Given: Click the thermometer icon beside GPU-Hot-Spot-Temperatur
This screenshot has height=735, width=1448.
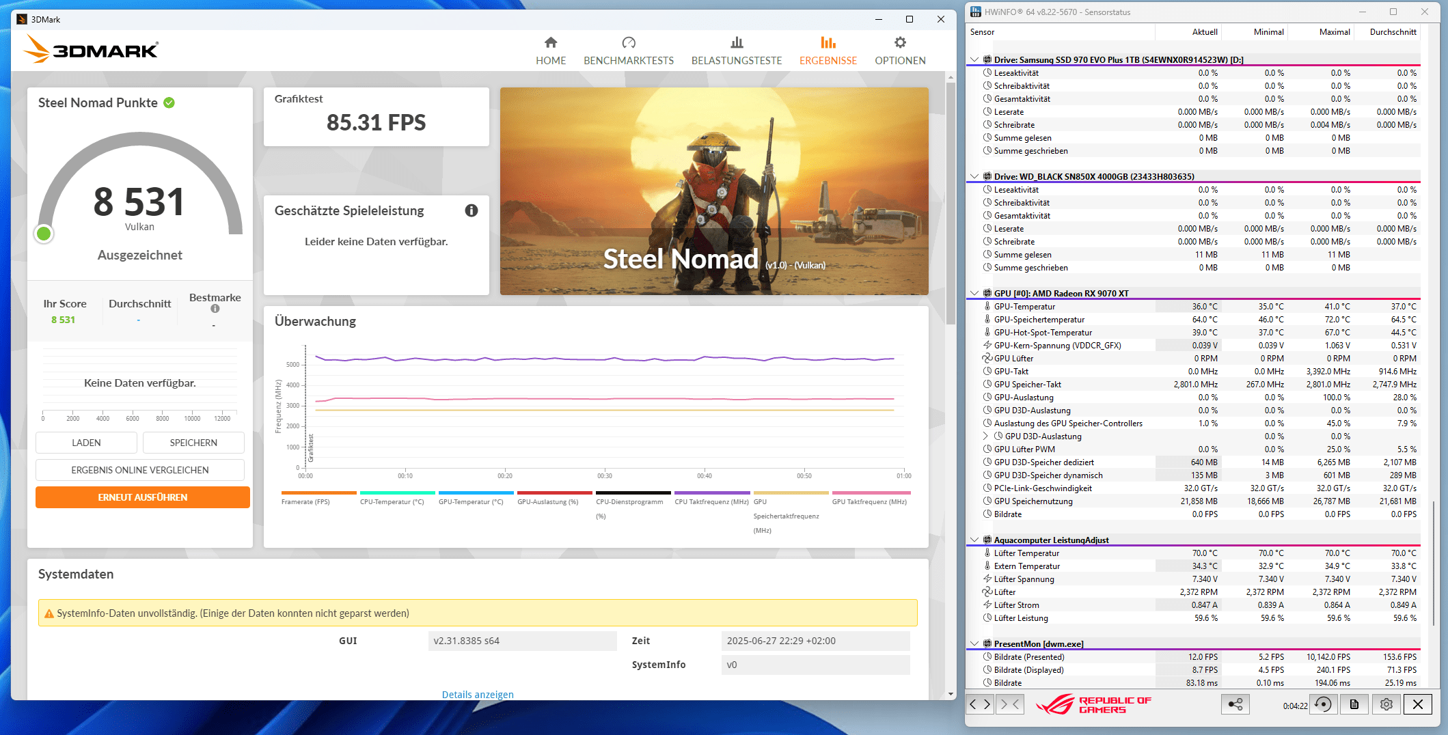Looking at the screenshot, I should point(987,333).
